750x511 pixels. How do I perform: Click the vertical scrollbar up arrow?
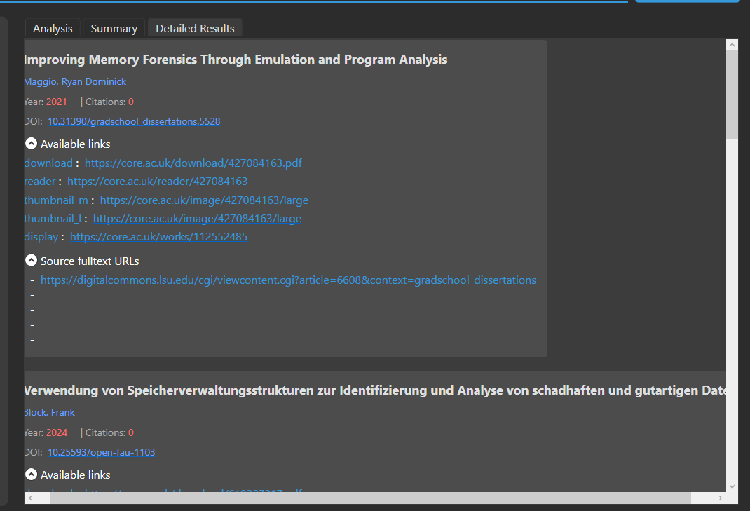coord(732,45)
